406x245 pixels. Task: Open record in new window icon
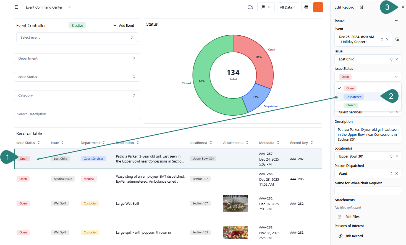click(362, 7)
